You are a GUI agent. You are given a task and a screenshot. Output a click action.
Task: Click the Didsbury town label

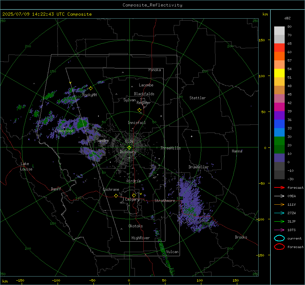tap(128, 152)
